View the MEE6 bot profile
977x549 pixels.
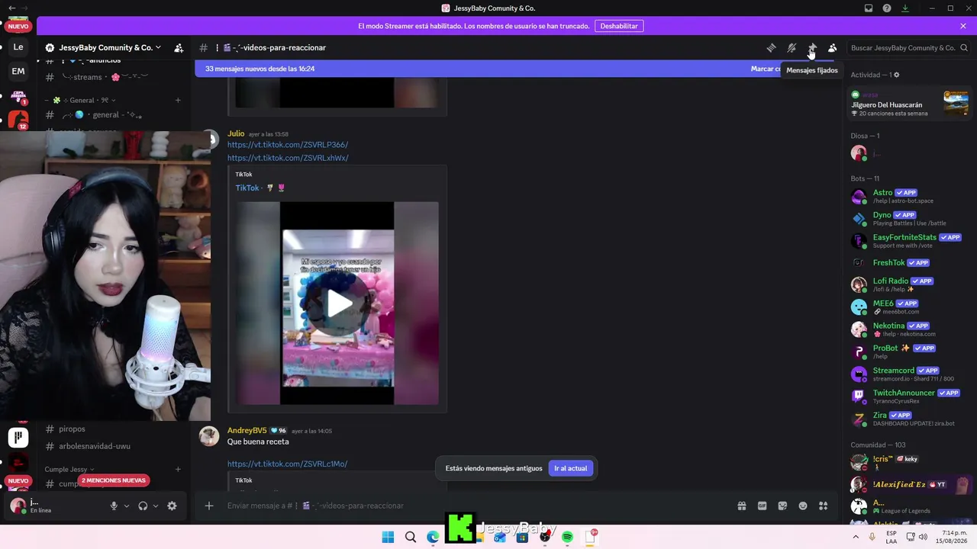[x=910, y=307]
